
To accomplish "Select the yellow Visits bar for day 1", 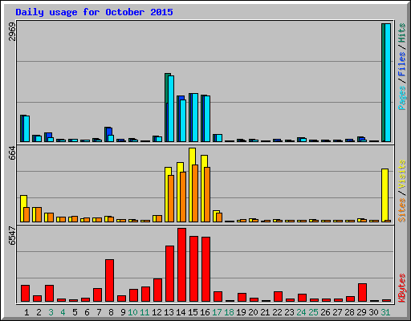I will coord(22,209).
